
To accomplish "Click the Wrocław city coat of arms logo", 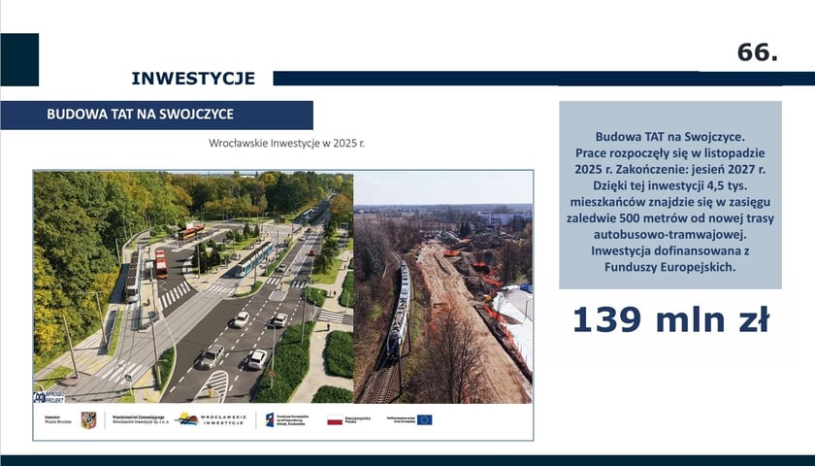I will click(x=88, y=419).
